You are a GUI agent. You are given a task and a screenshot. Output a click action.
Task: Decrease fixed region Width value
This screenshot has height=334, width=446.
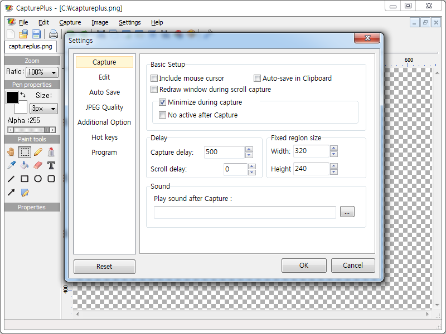coord(334,154)
